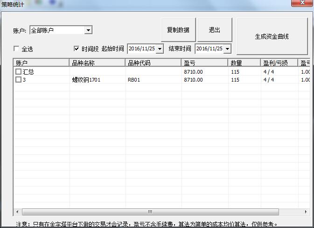Click the 复制数据 button
Viewport: 314px width, 228px height.
pos(178,30)
